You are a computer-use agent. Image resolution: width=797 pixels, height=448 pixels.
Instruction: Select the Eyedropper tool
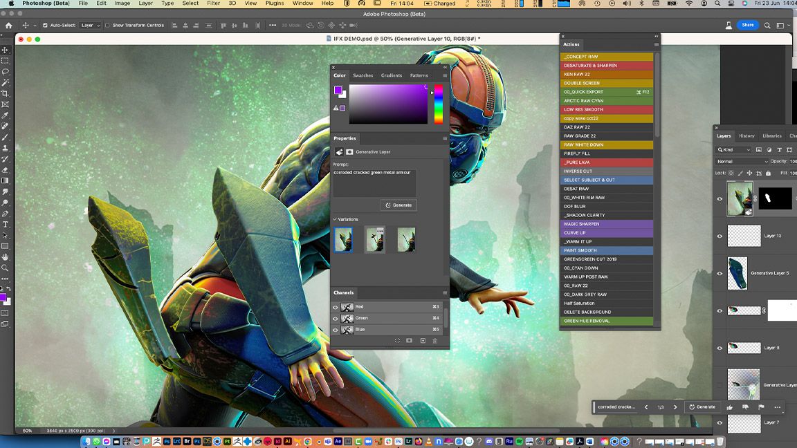(5, 115)
